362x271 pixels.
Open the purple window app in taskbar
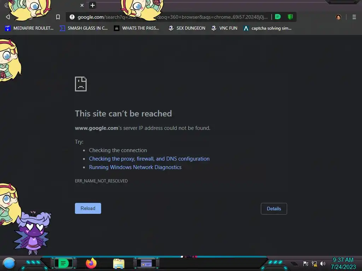tap(146, 263)
